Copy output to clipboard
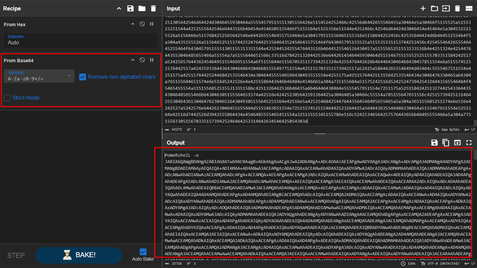The width and height of the screenshot is (477, 268). coord(446,143)
